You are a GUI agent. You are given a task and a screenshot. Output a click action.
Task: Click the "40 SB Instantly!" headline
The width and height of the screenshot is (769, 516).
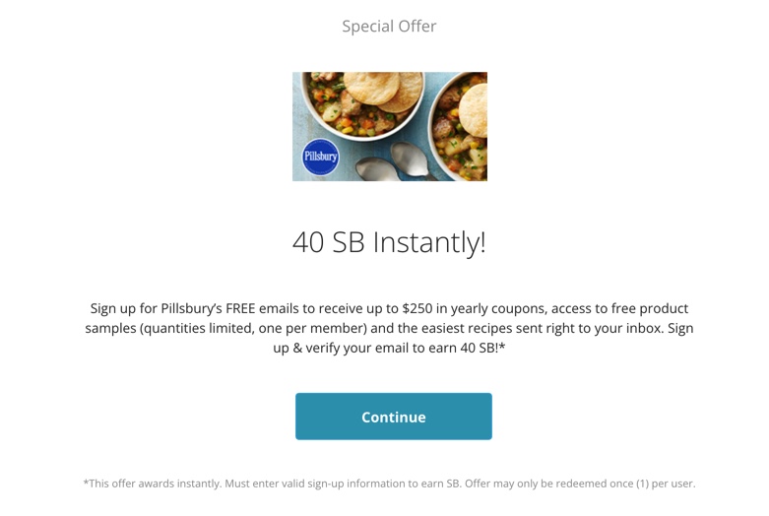tap(389, 242)
